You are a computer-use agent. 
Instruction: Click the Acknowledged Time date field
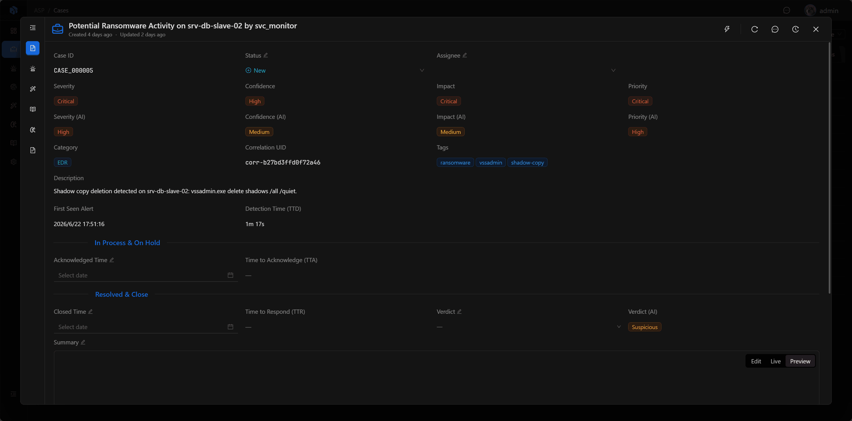pyautogui.click(x=146, y=275)
